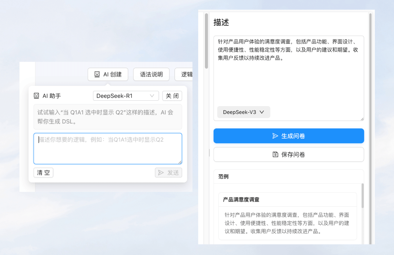Viewport: 394px width, 255px height.
Task: Open the DeepSeek-R1 model selector
Action: 126,96
